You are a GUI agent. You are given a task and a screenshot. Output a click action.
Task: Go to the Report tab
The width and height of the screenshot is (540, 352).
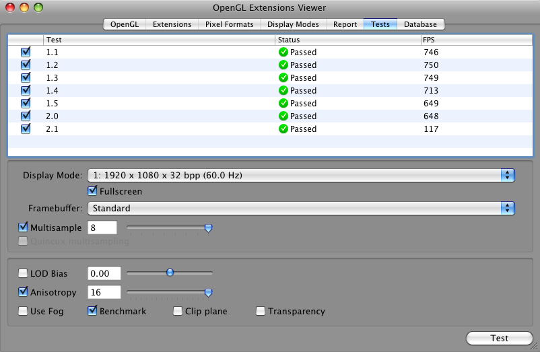click(x=345, y=24)
